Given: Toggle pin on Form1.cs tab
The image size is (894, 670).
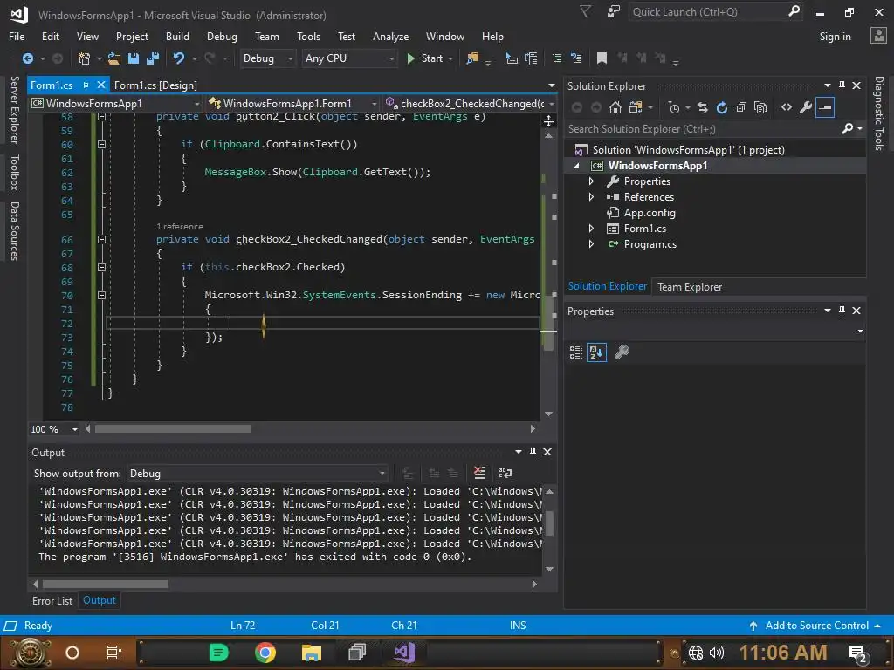Looking at the screenshot, I should click(x=85, y=85).
